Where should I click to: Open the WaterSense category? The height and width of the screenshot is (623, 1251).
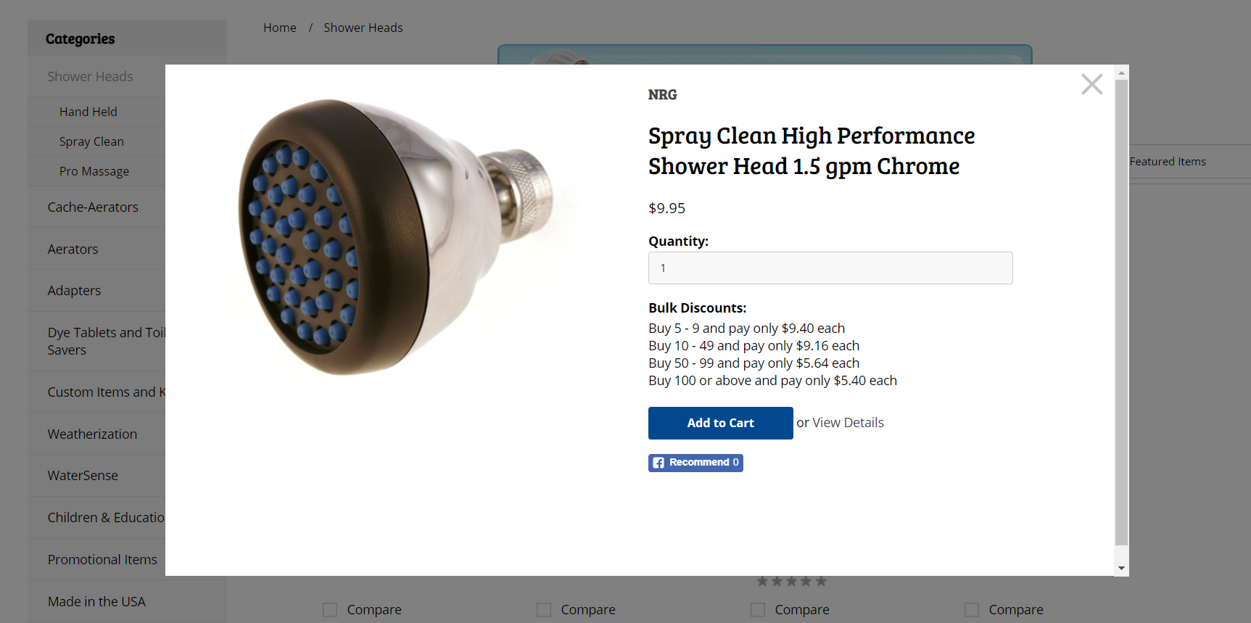point(83,476)
